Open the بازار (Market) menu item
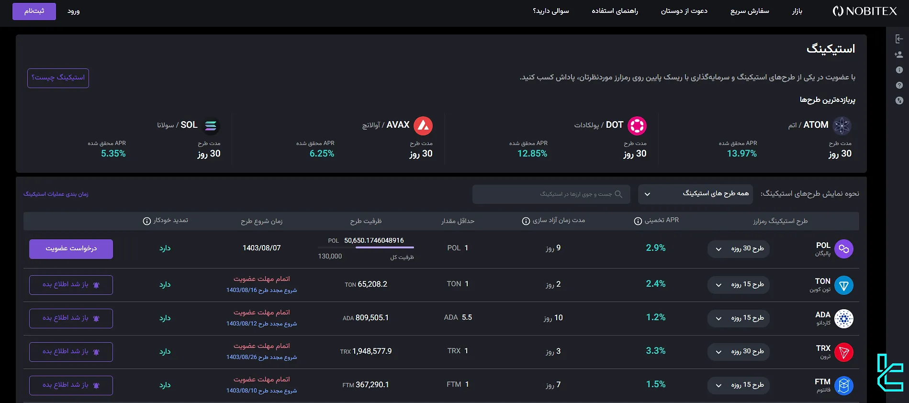909x403 pixels. pyautogui.click(x=797, y=11)
